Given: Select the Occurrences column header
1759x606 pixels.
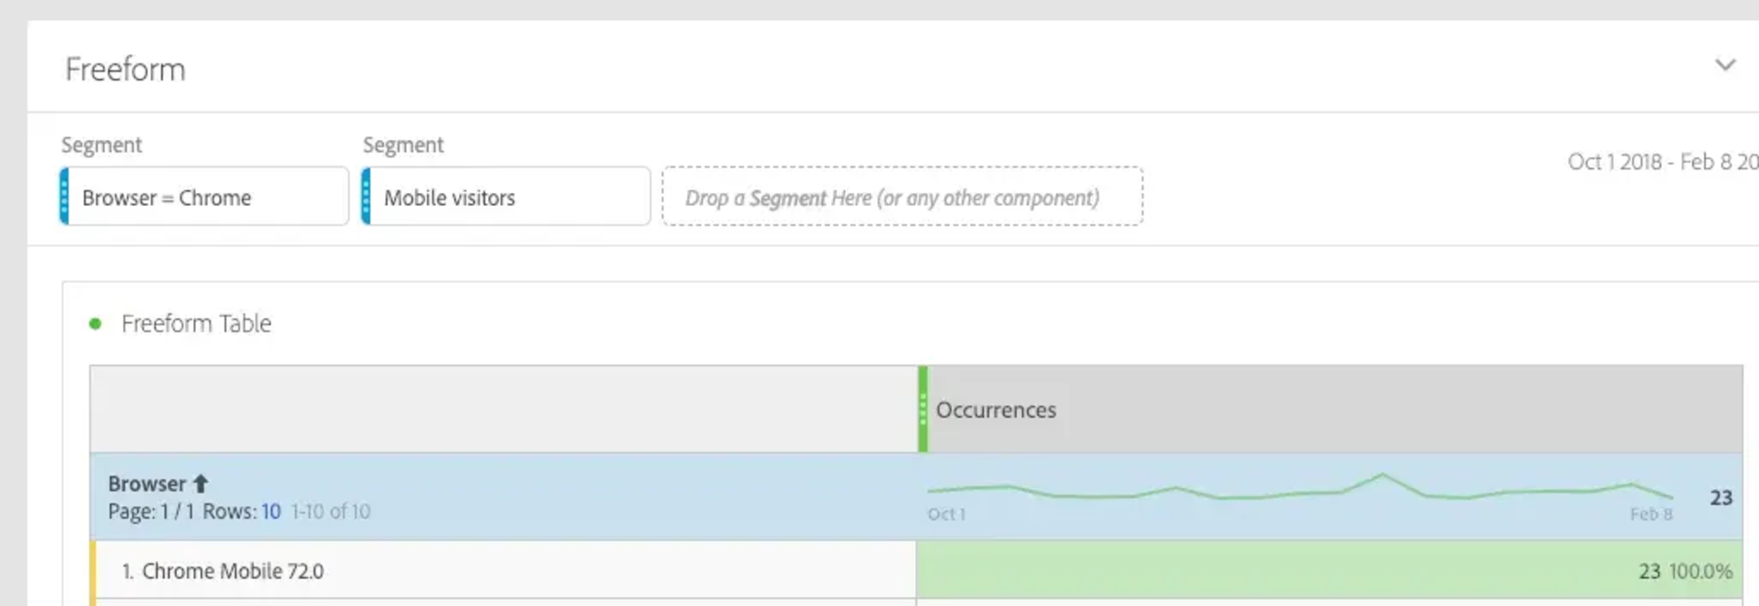Looking at the screenshot, I should pyautogui.click(x=996, y=410).
